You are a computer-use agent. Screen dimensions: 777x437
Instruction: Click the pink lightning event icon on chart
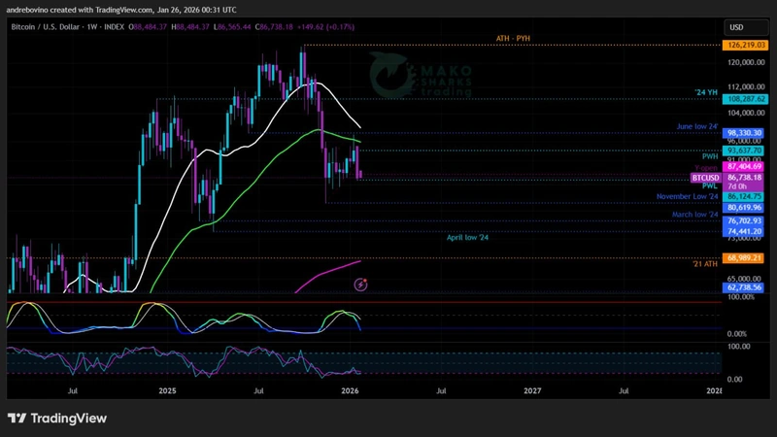tap(361, 285)
